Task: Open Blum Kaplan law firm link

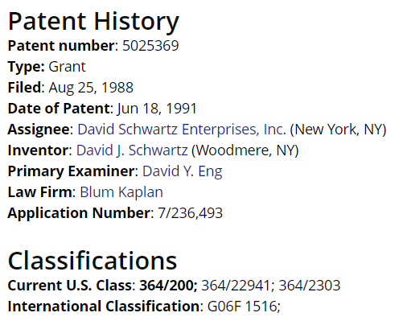Action: [x=121, y=192]
